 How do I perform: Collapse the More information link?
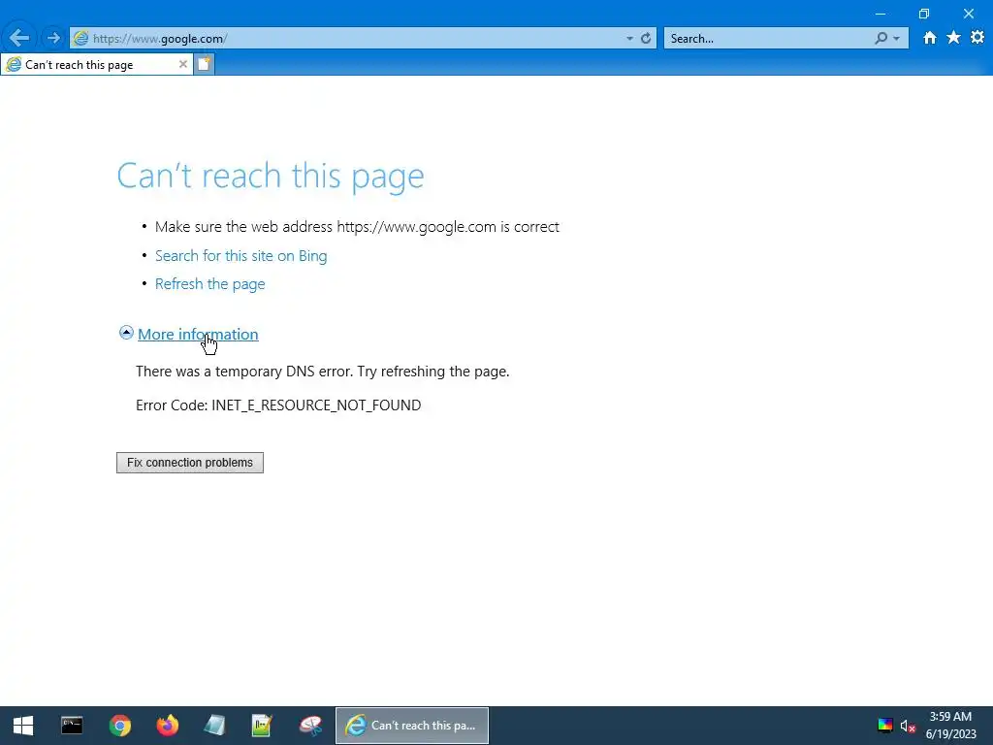click(x=198, y=335)
